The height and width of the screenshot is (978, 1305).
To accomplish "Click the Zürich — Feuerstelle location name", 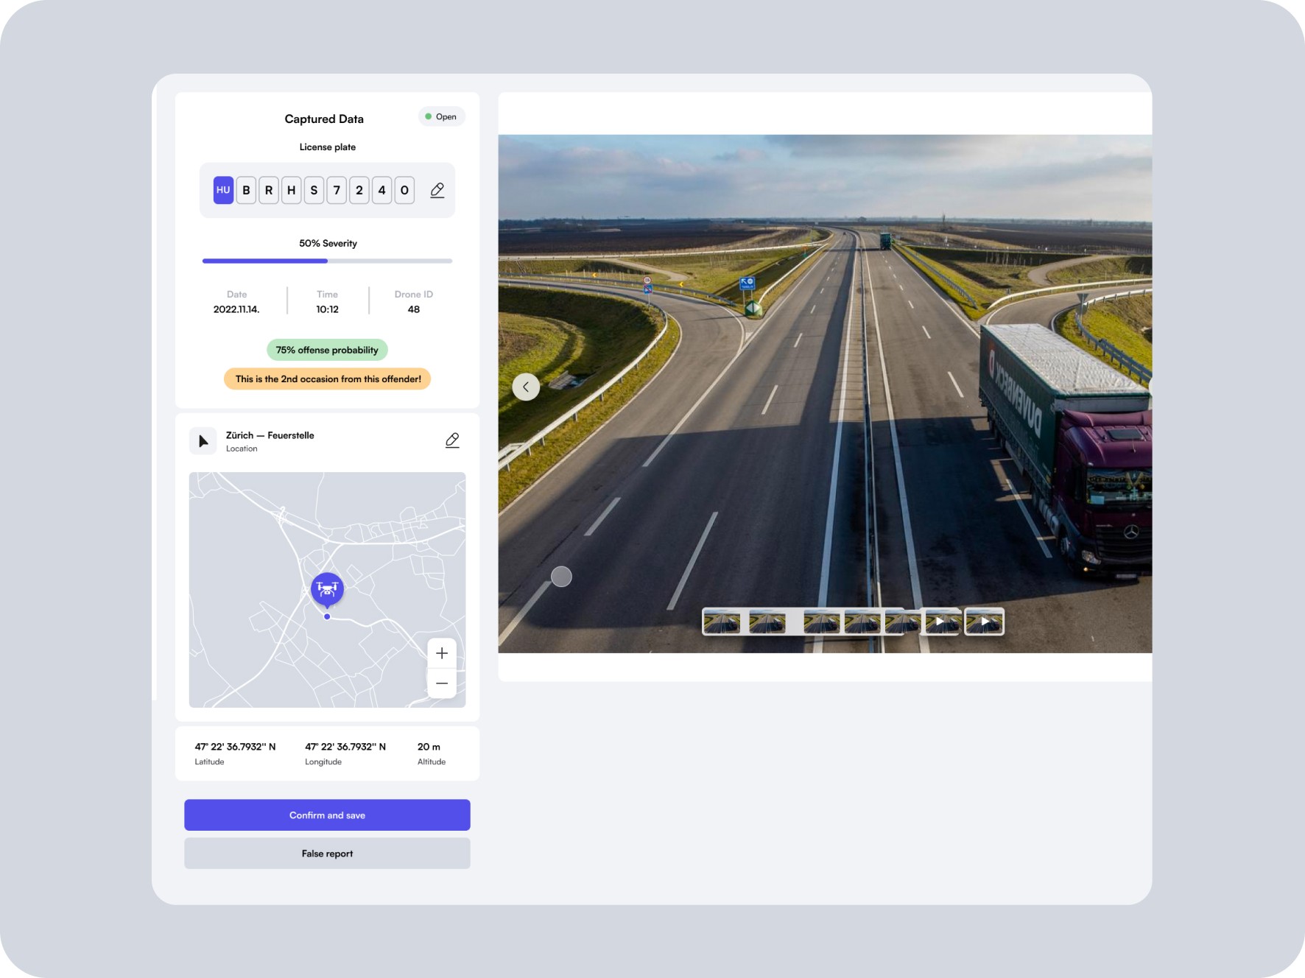I will [x=270, y=435].
